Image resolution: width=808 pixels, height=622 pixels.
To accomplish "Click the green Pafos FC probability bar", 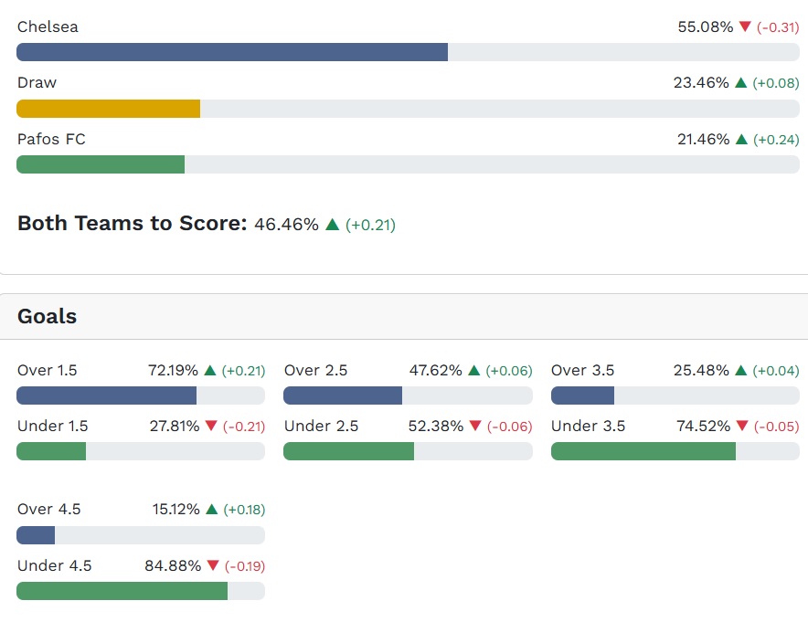I will 101,164.
